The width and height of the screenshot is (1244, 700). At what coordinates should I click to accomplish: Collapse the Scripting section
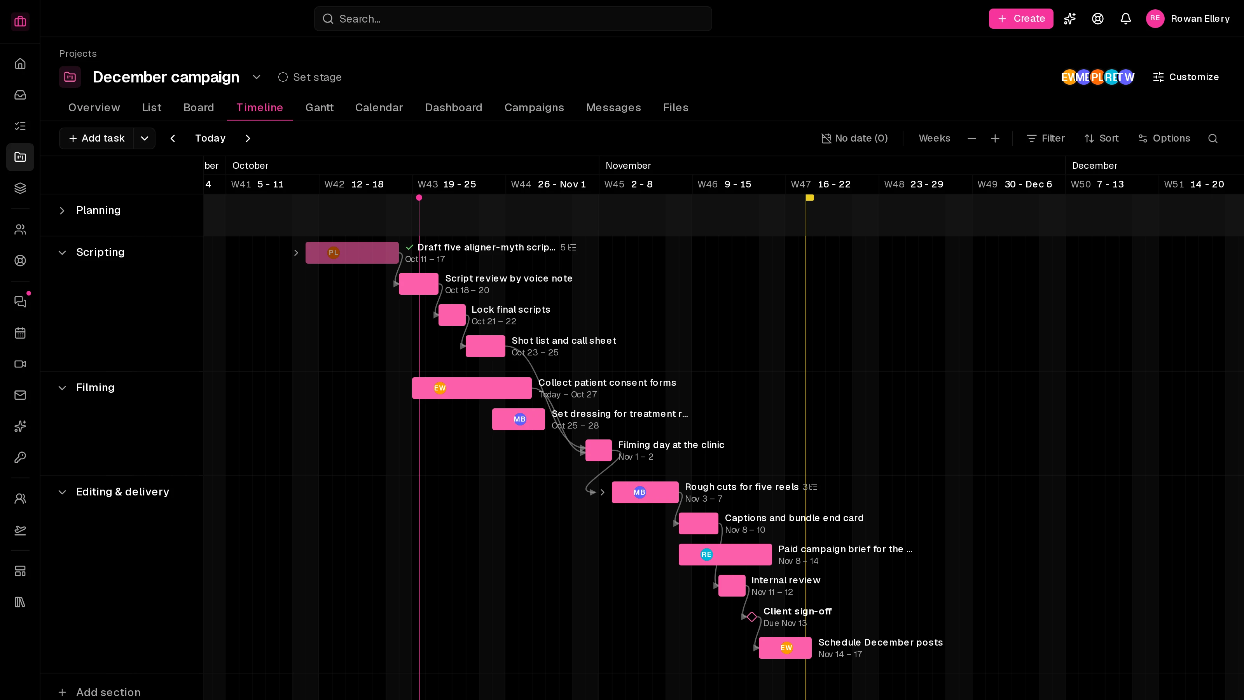(62, 253)
